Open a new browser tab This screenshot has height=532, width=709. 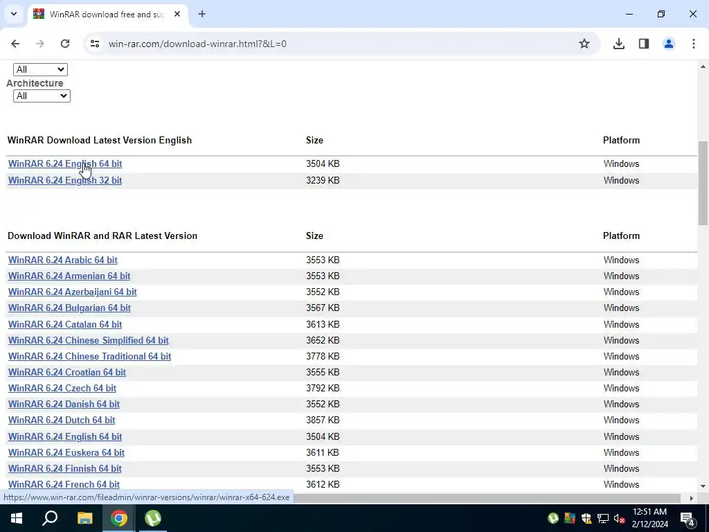click(202, 14)
